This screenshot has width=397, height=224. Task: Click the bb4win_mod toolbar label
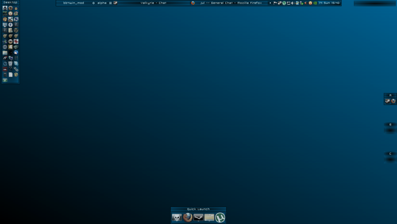[73, 3]
